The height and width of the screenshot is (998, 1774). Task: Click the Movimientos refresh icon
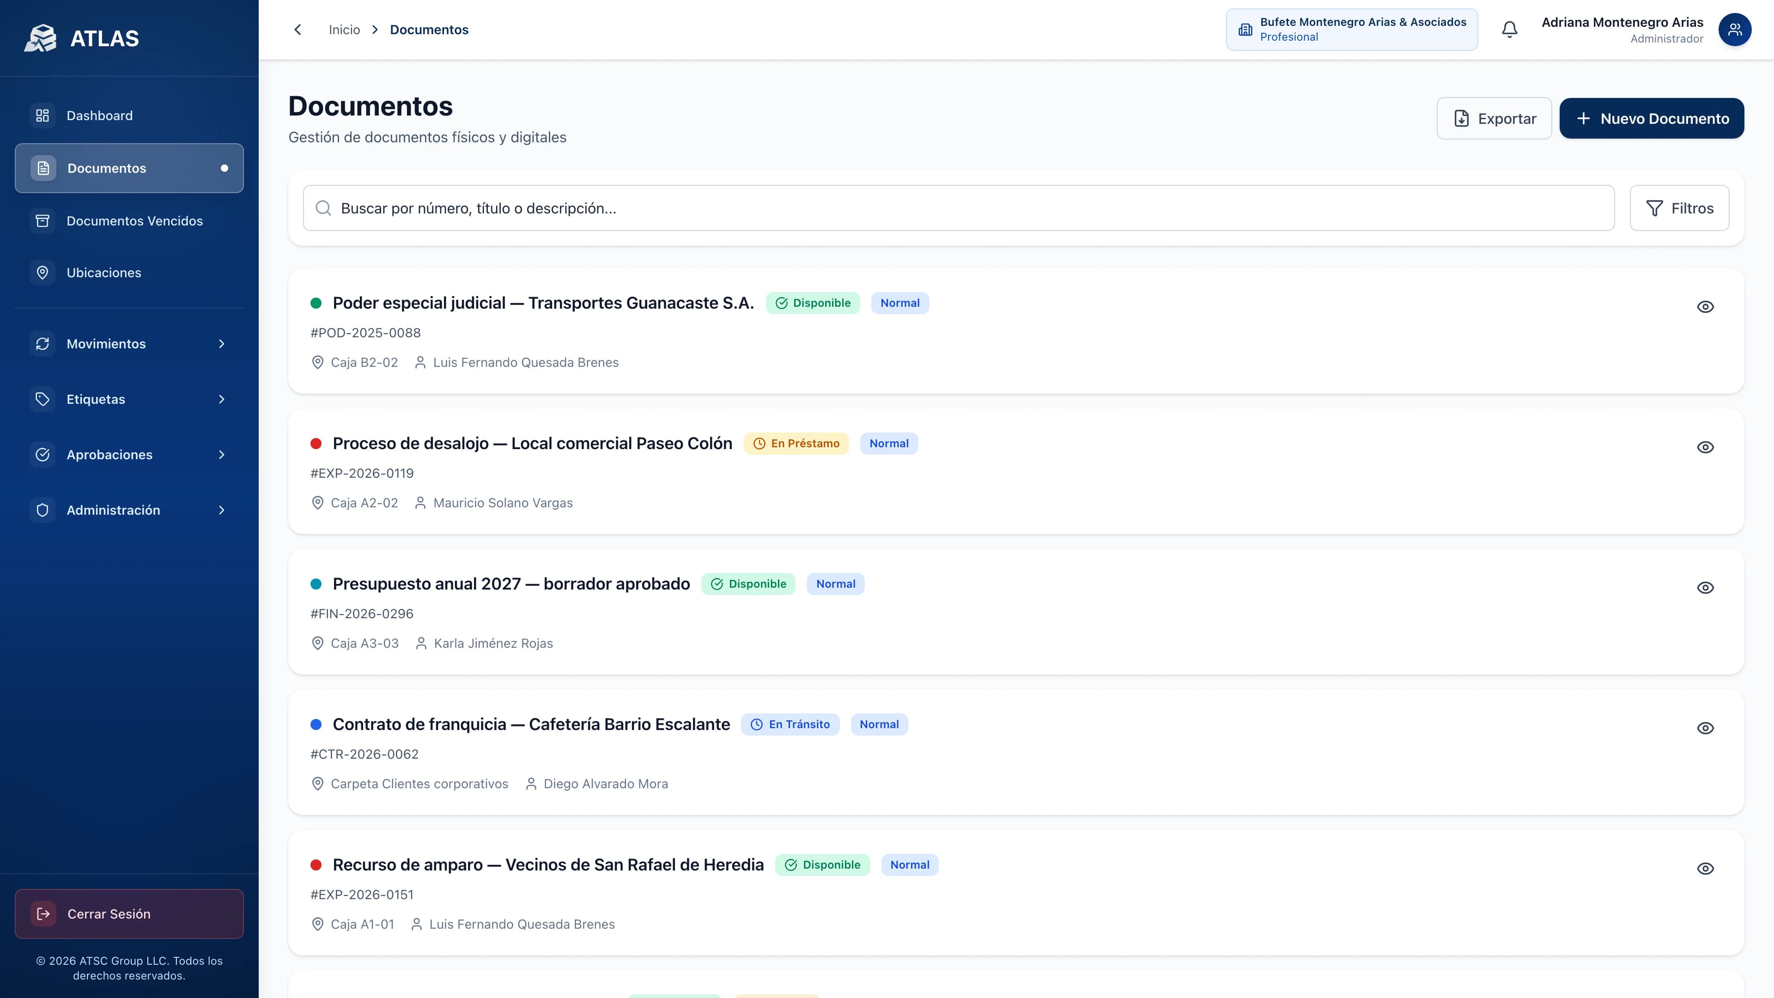pos(43,344)
